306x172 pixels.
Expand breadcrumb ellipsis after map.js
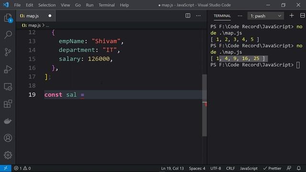[47, 25]
